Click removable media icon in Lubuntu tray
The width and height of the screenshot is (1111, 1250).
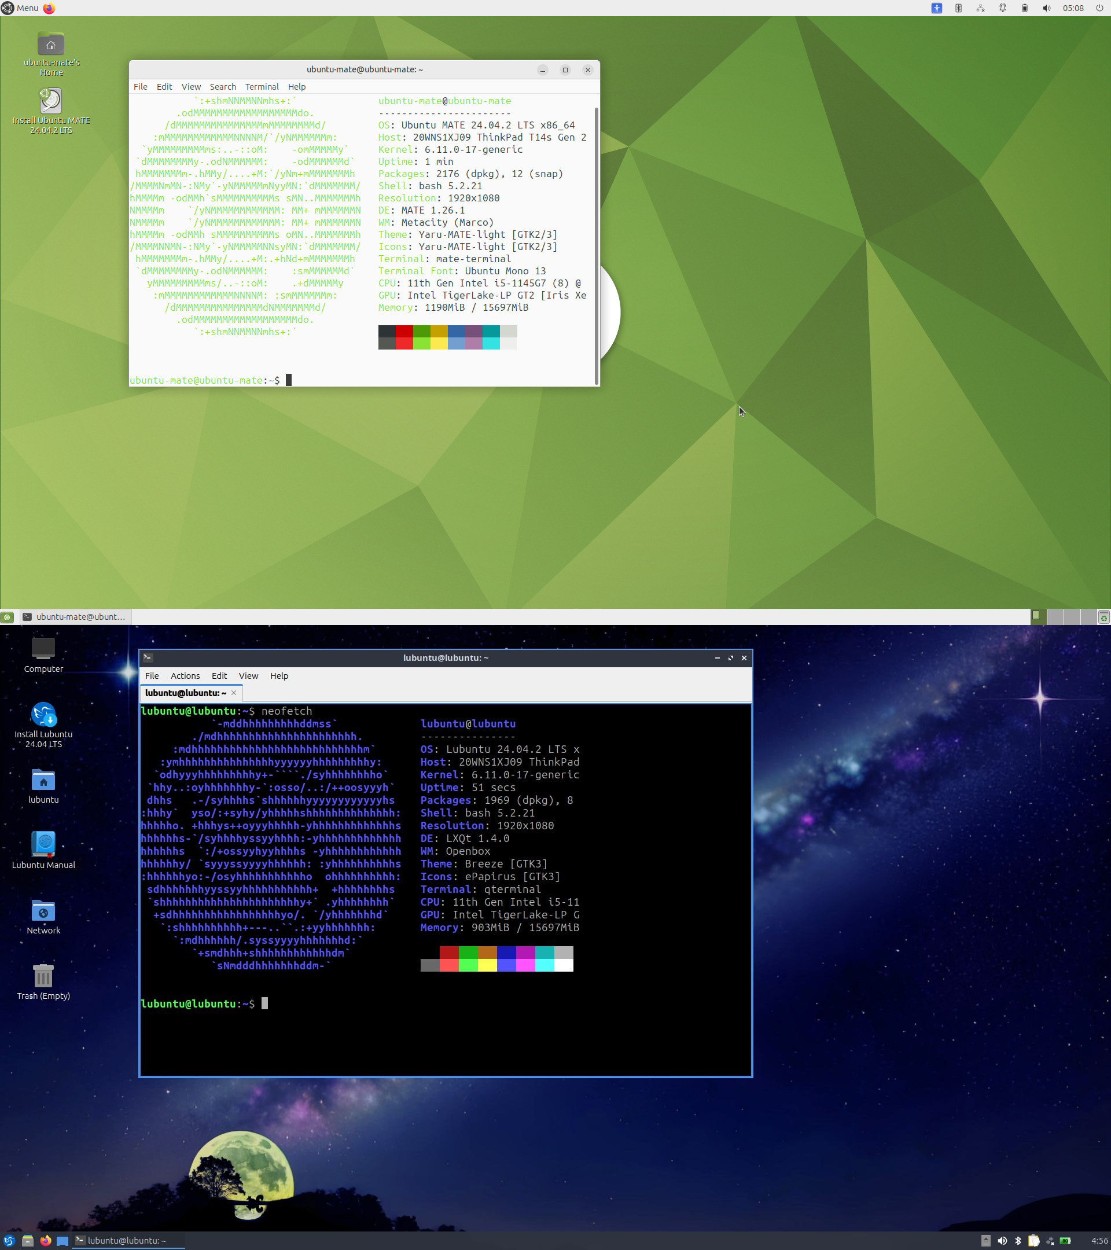(x=985, y=1241)
